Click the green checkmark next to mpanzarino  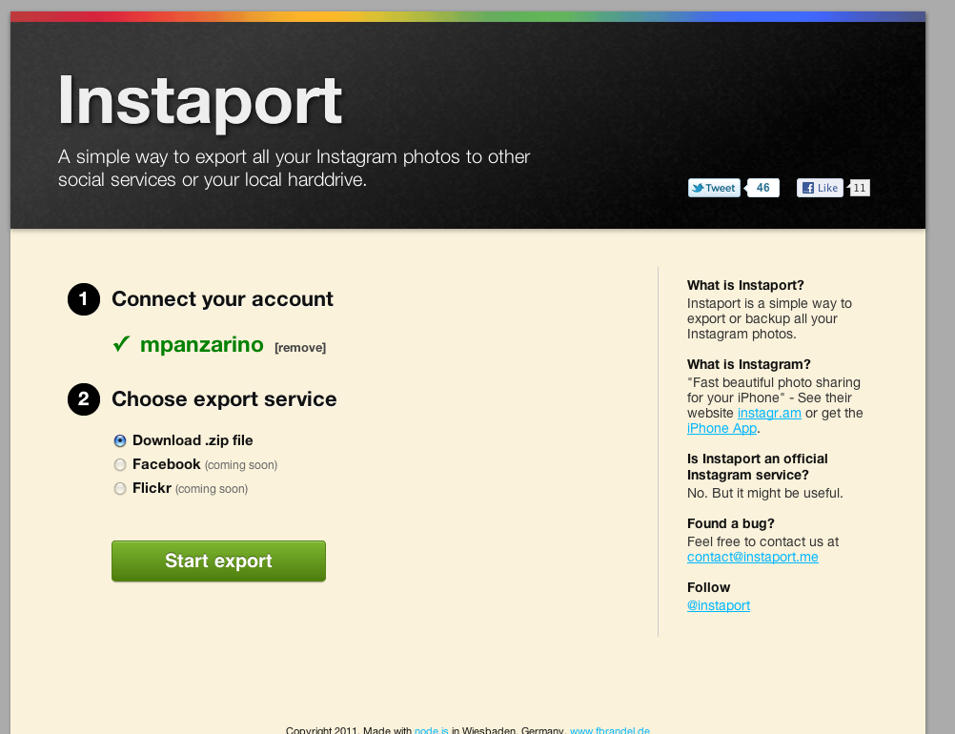coord(121,344)
